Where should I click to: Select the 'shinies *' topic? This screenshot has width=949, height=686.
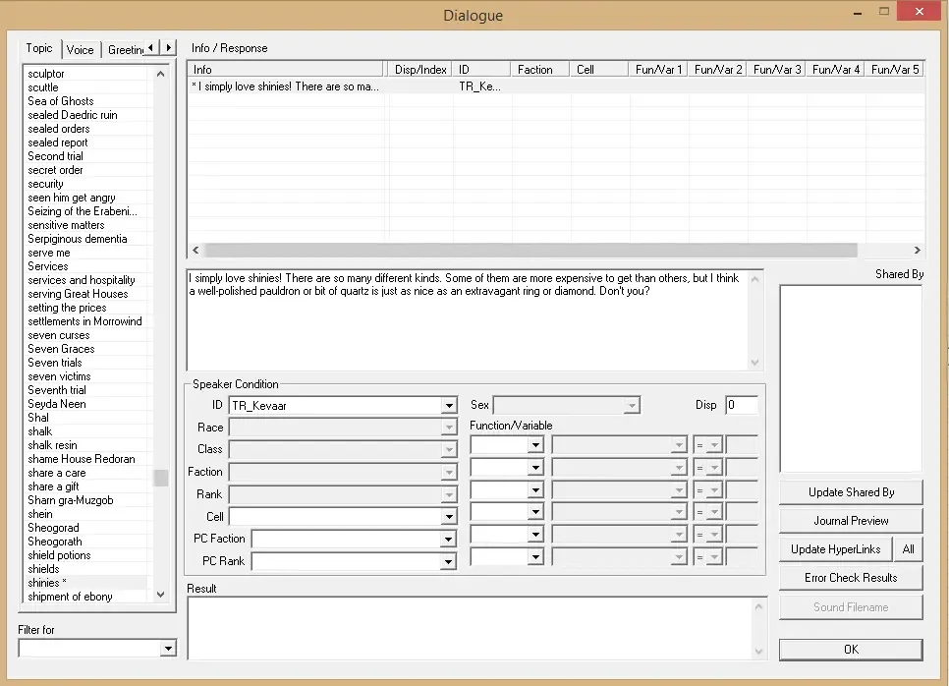coord(47,583)
